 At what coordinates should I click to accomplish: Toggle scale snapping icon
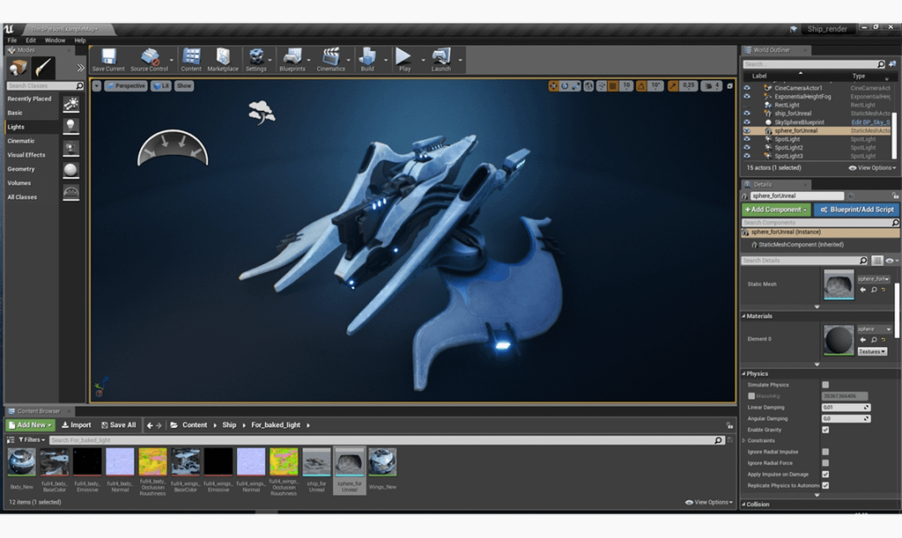[x=673, y=86]
